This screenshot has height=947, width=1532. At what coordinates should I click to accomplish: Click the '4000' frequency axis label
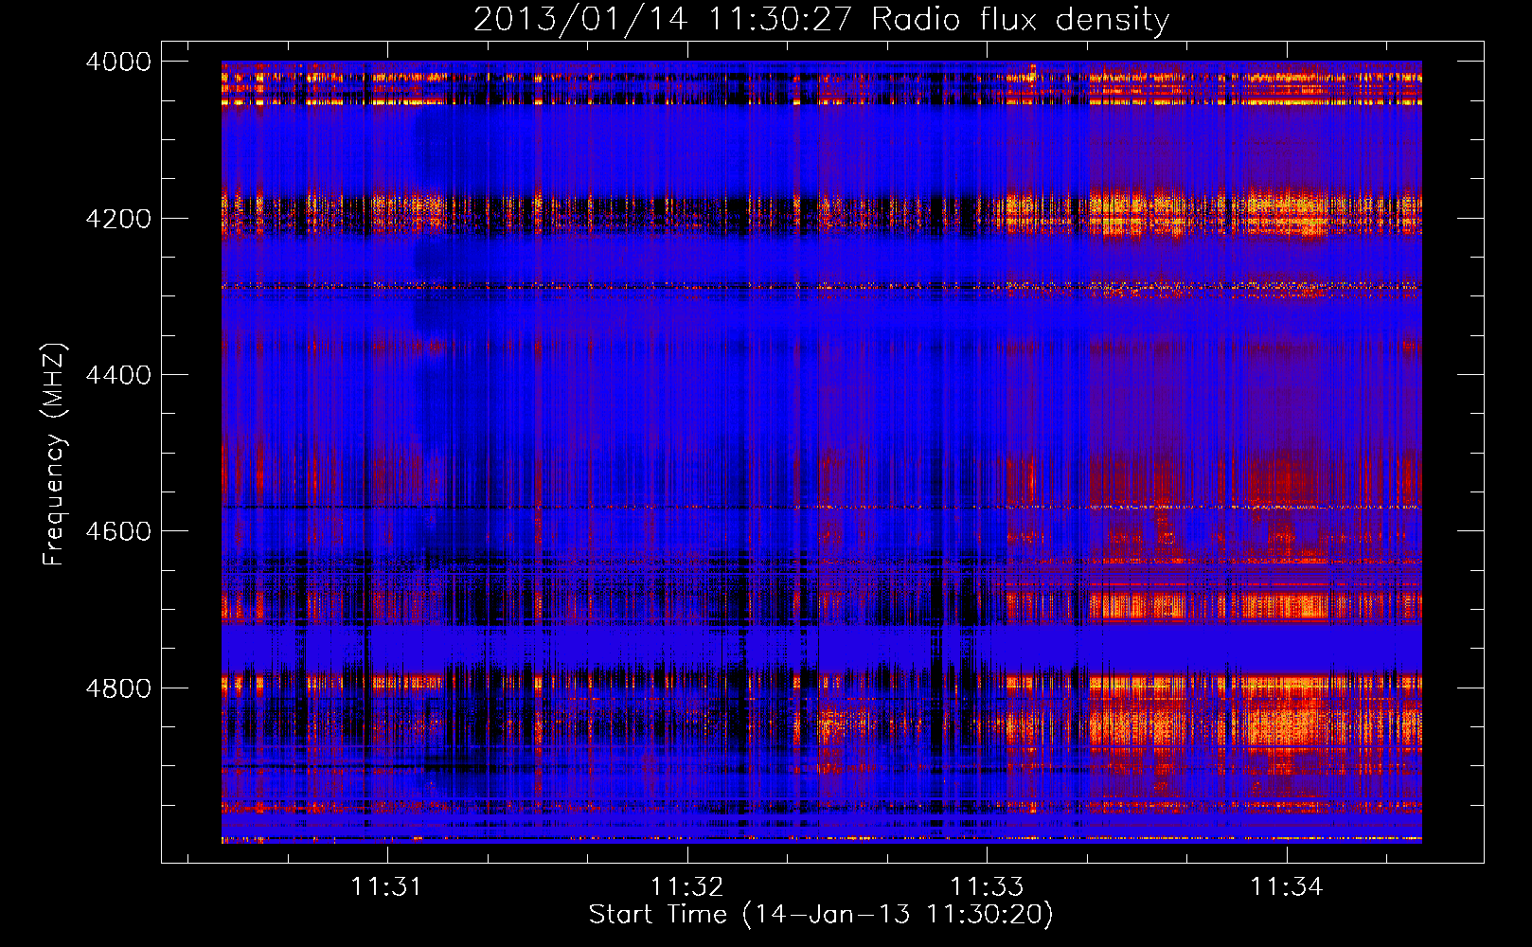pos(118,62)
